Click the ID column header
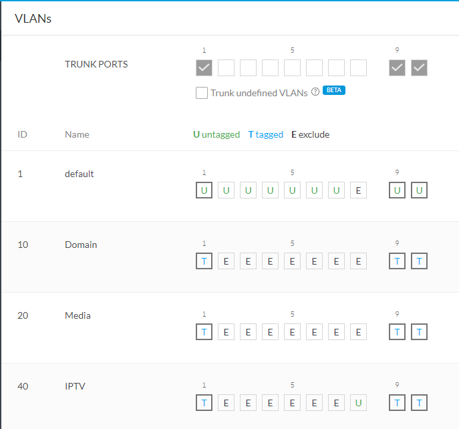The image size is (459, 429). point(22,134)
